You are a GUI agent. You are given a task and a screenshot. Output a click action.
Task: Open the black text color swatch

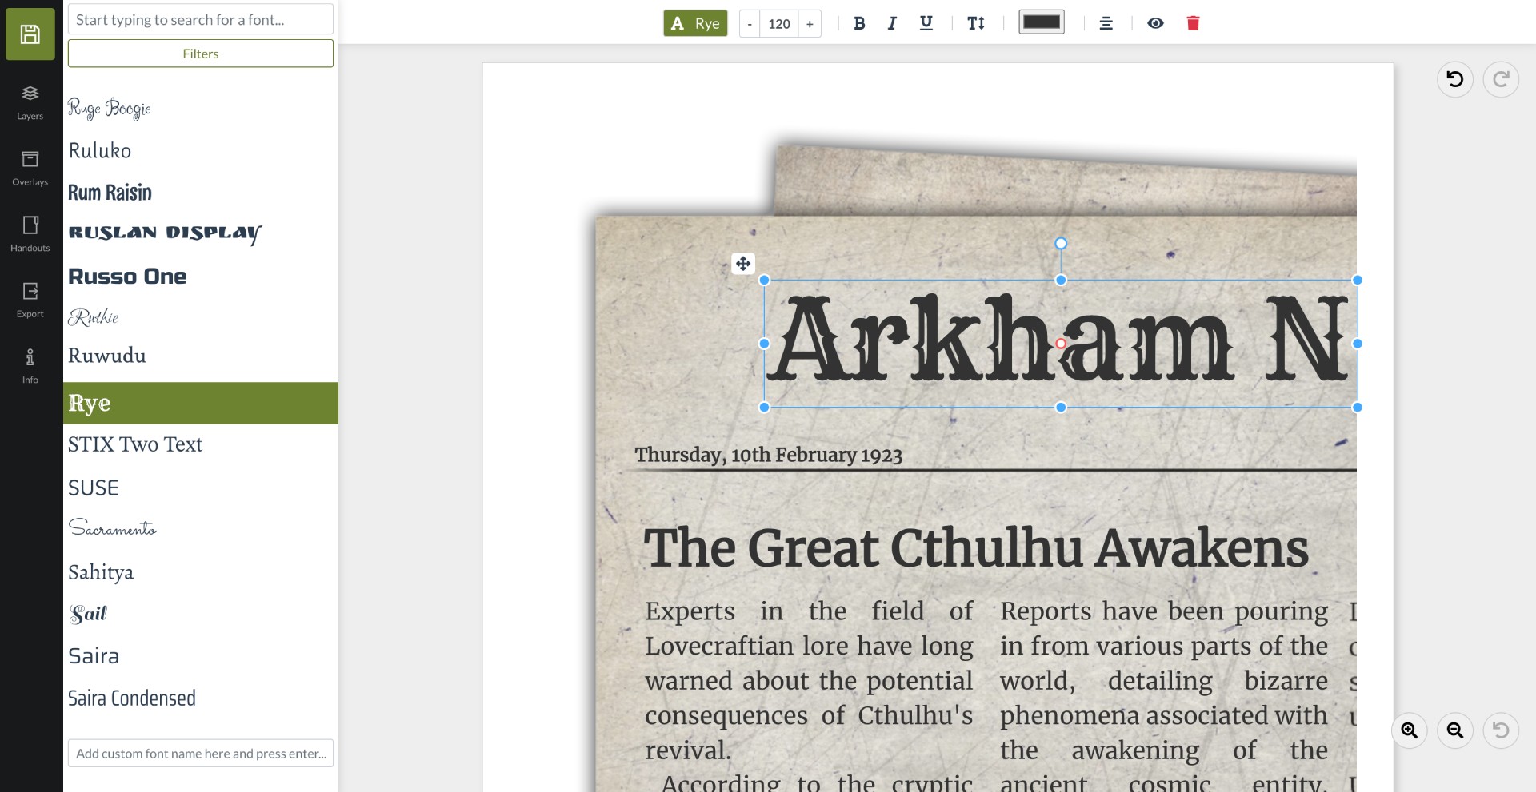1041,22
